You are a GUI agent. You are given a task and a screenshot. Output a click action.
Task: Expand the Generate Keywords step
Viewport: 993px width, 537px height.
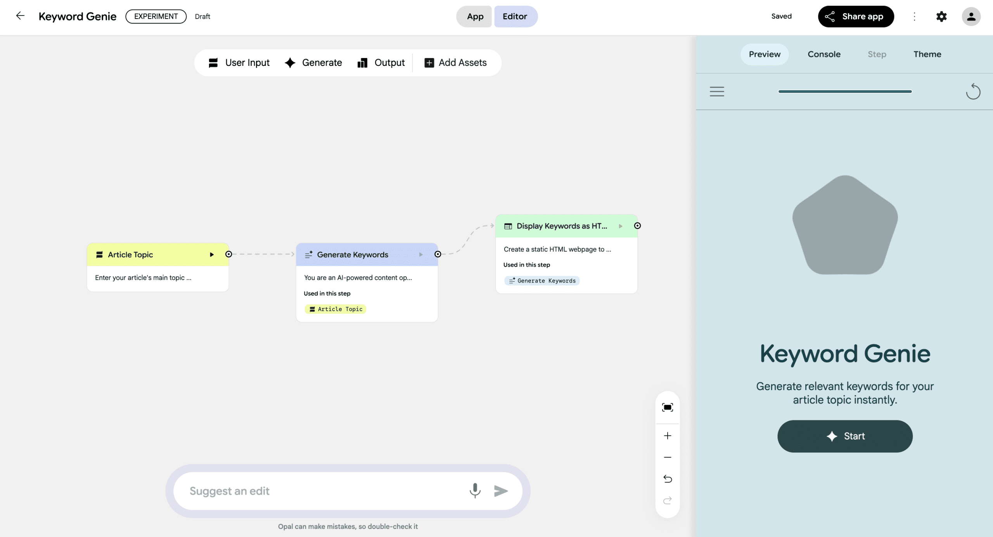point(421,255)
